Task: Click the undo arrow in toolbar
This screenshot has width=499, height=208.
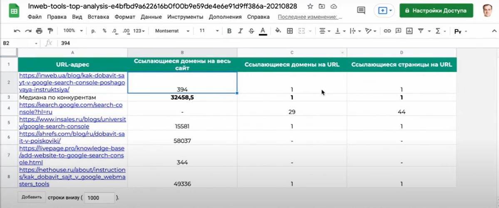Action: coord(17,31)
